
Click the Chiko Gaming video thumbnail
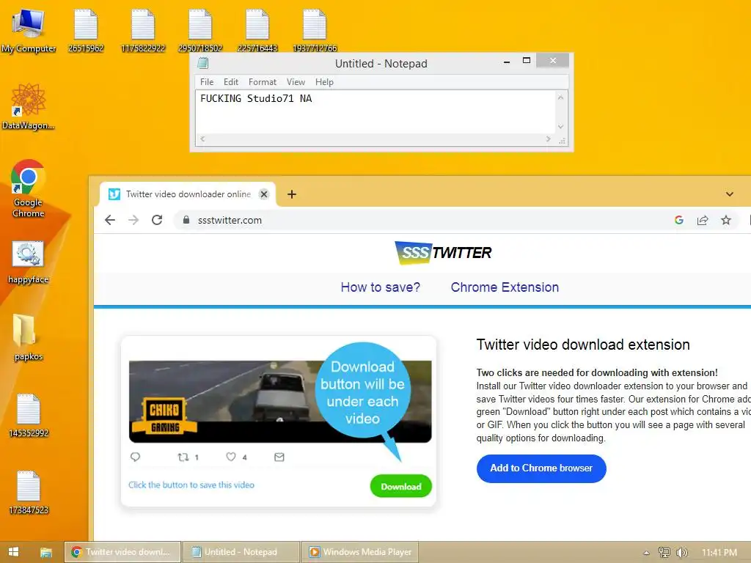[x=280, y=401]
